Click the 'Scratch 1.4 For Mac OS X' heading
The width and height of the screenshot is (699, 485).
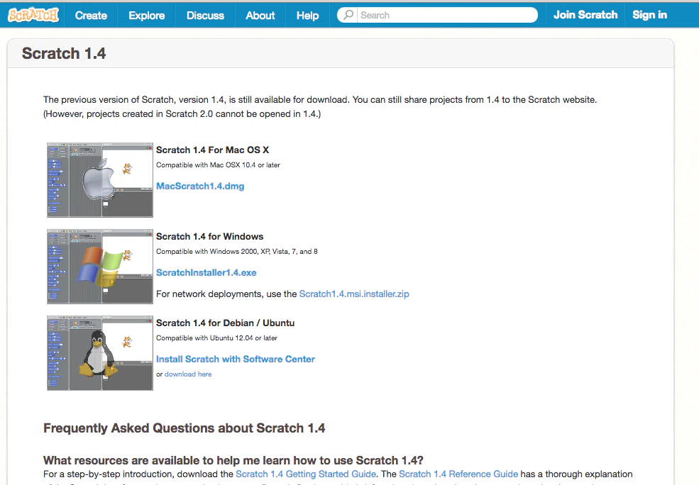pyautogui.click(x=212, y=150)
